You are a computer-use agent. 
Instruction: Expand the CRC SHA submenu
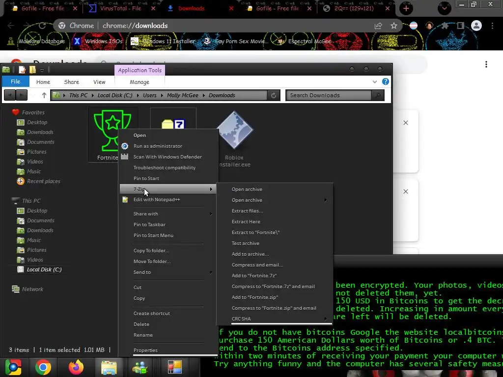point(275,319)
